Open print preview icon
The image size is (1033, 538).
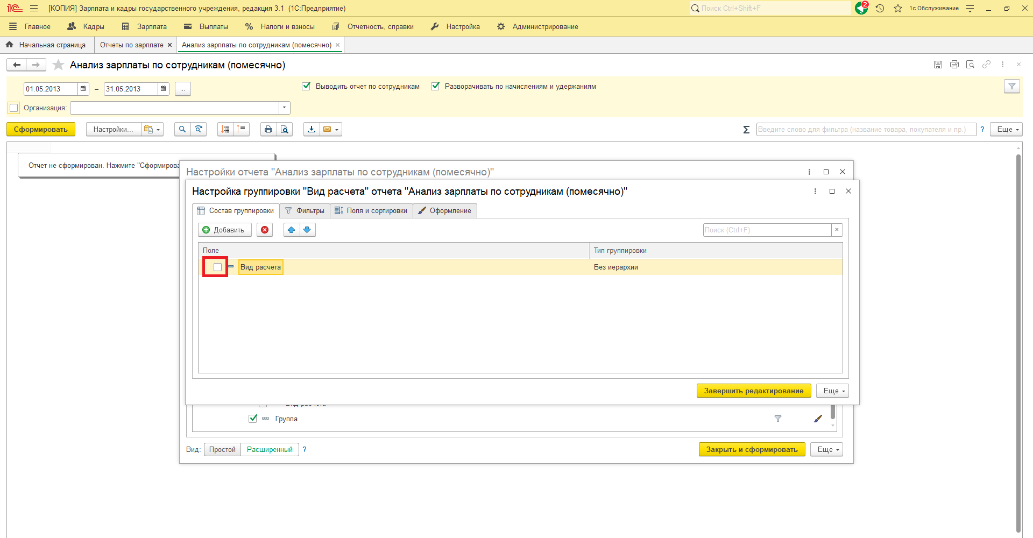pos(285,129)
